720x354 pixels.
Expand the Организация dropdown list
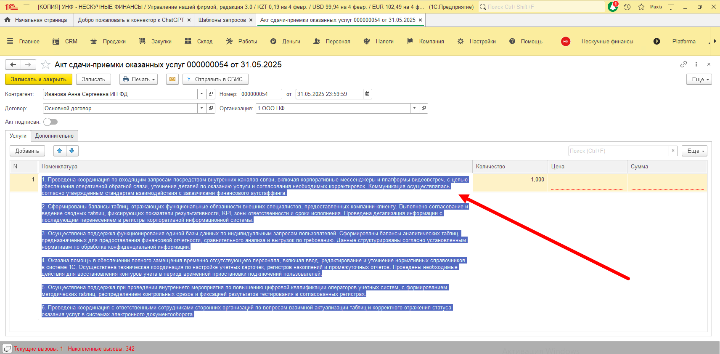click(x=415, y=108)
